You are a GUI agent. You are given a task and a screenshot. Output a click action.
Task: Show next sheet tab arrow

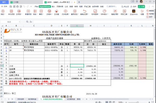click(x=9, y=99)
